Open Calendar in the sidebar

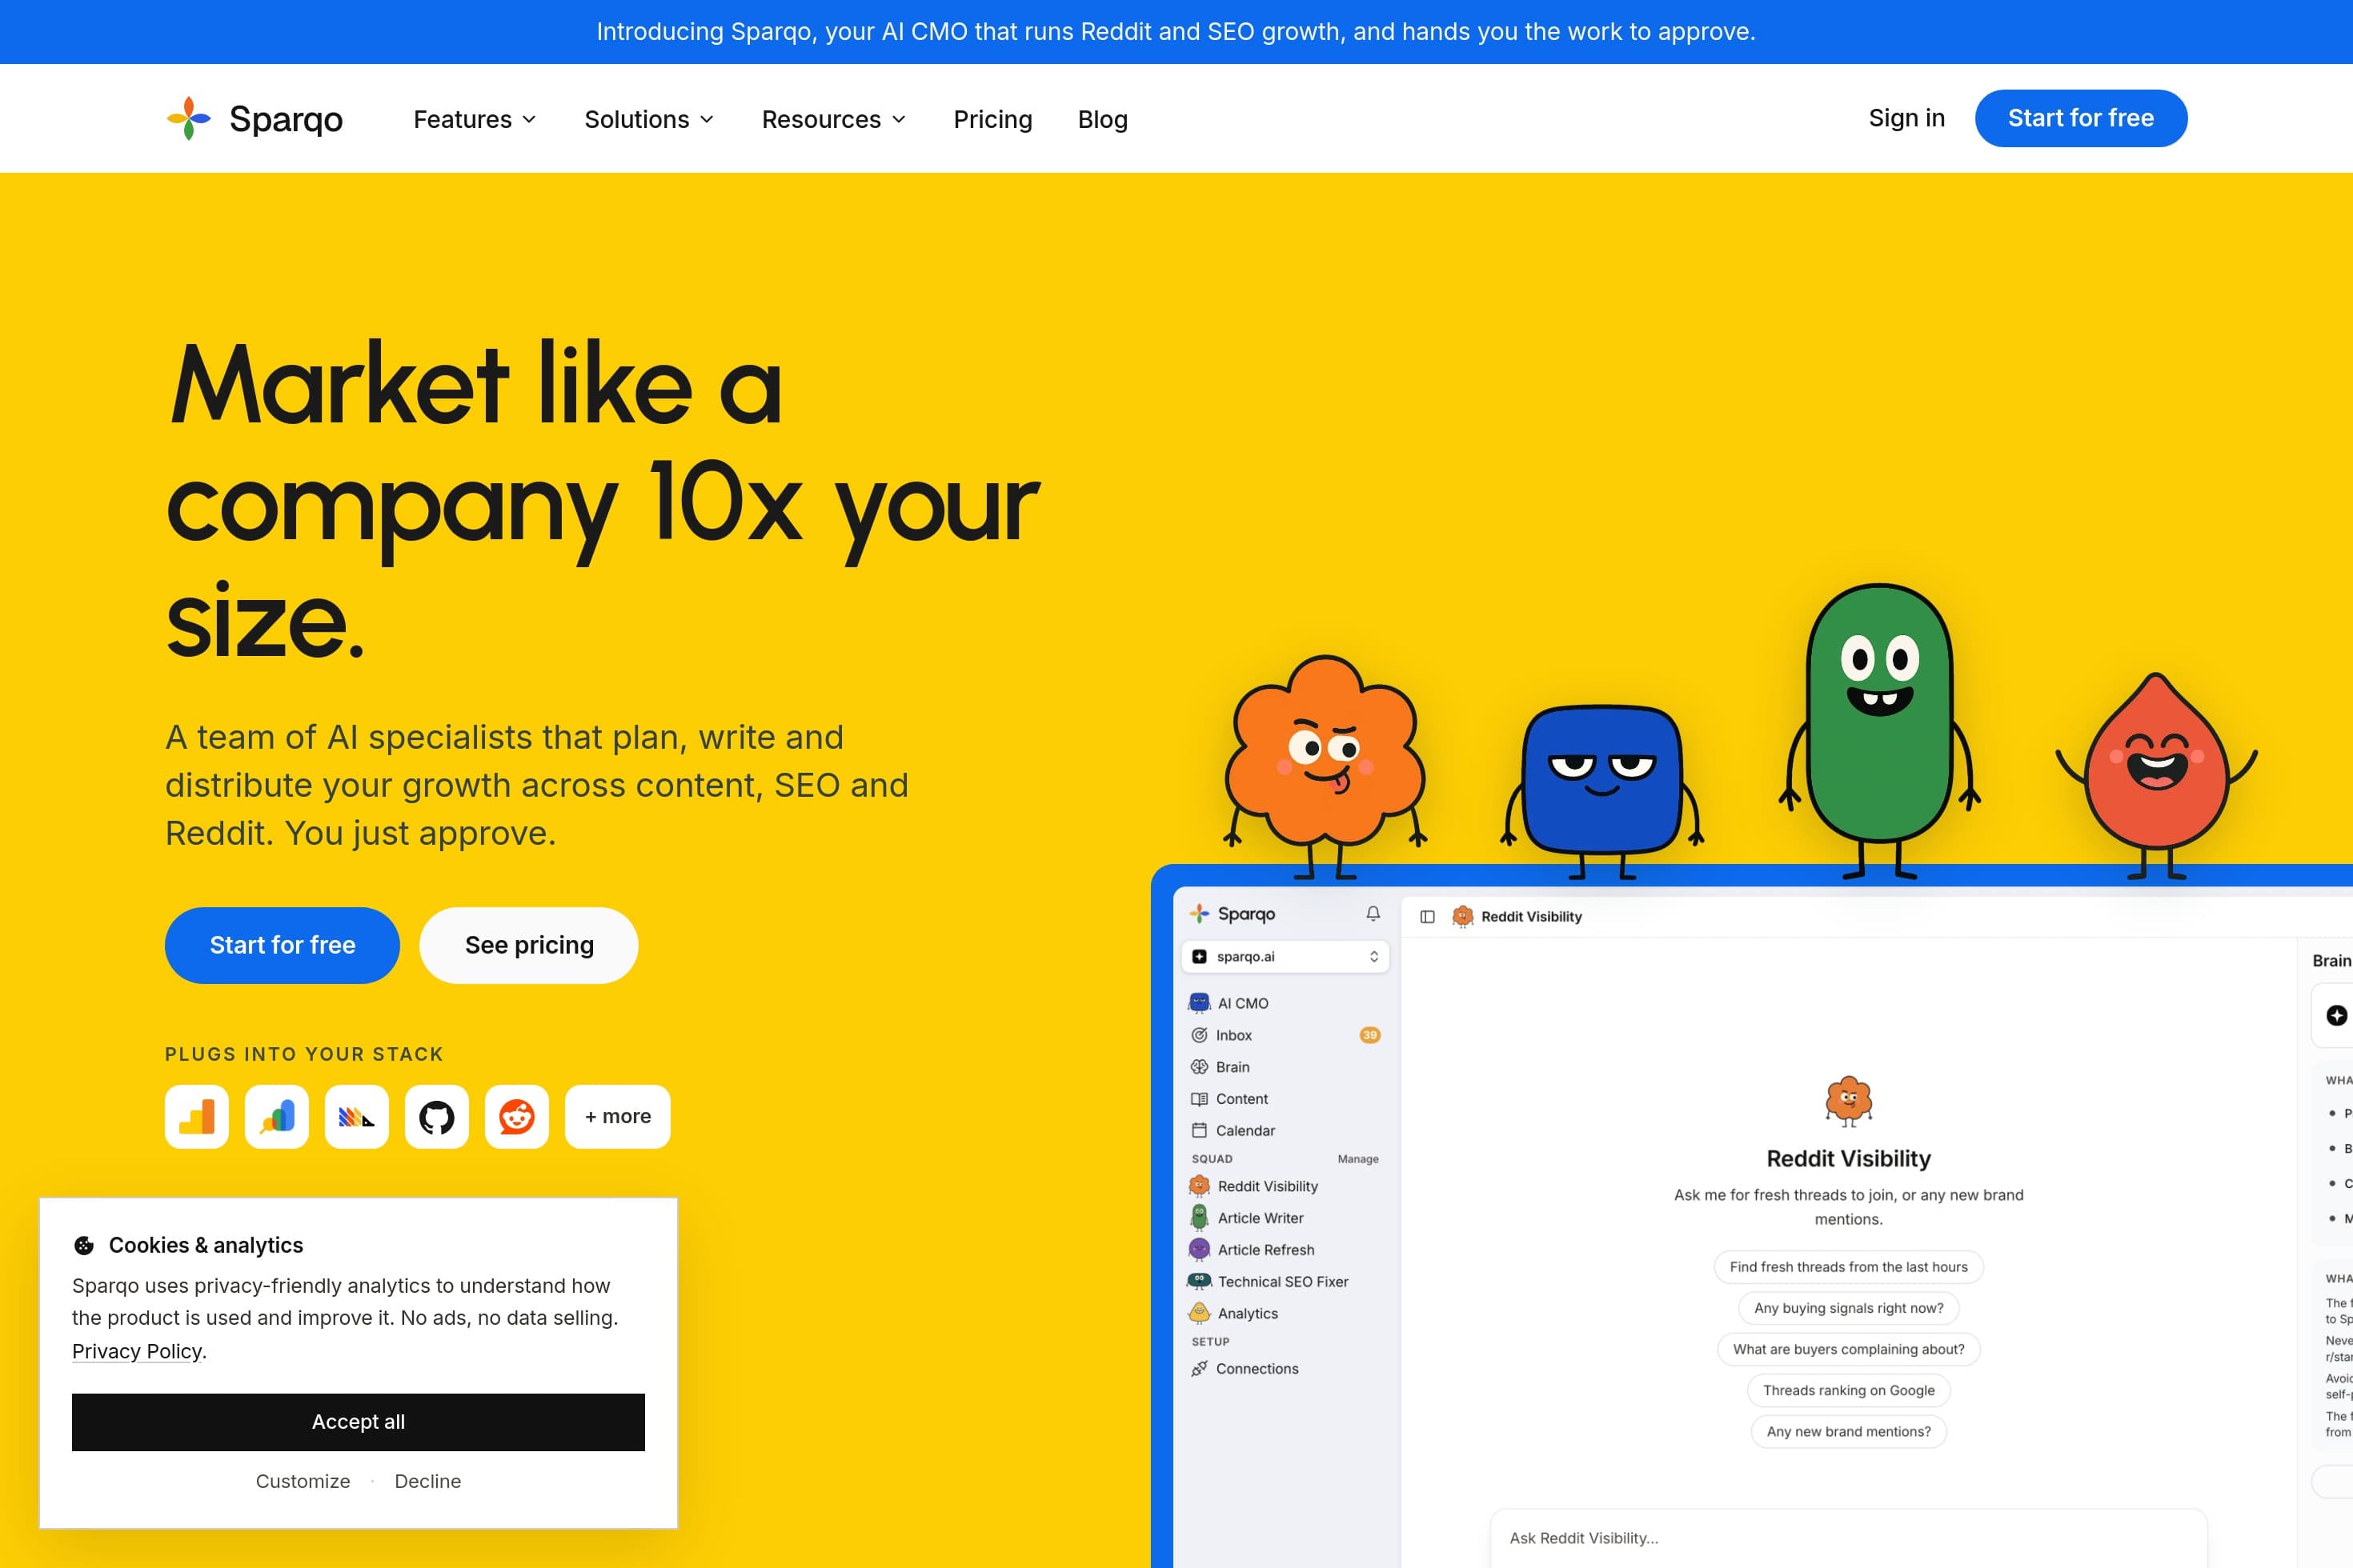[x=1285, y=1130]
